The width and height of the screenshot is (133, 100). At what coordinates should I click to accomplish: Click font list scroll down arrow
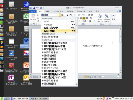76,84
